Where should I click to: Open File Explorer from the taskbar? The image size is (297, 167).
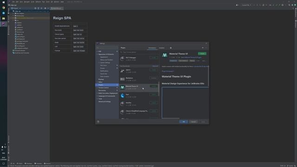point(3,19)
